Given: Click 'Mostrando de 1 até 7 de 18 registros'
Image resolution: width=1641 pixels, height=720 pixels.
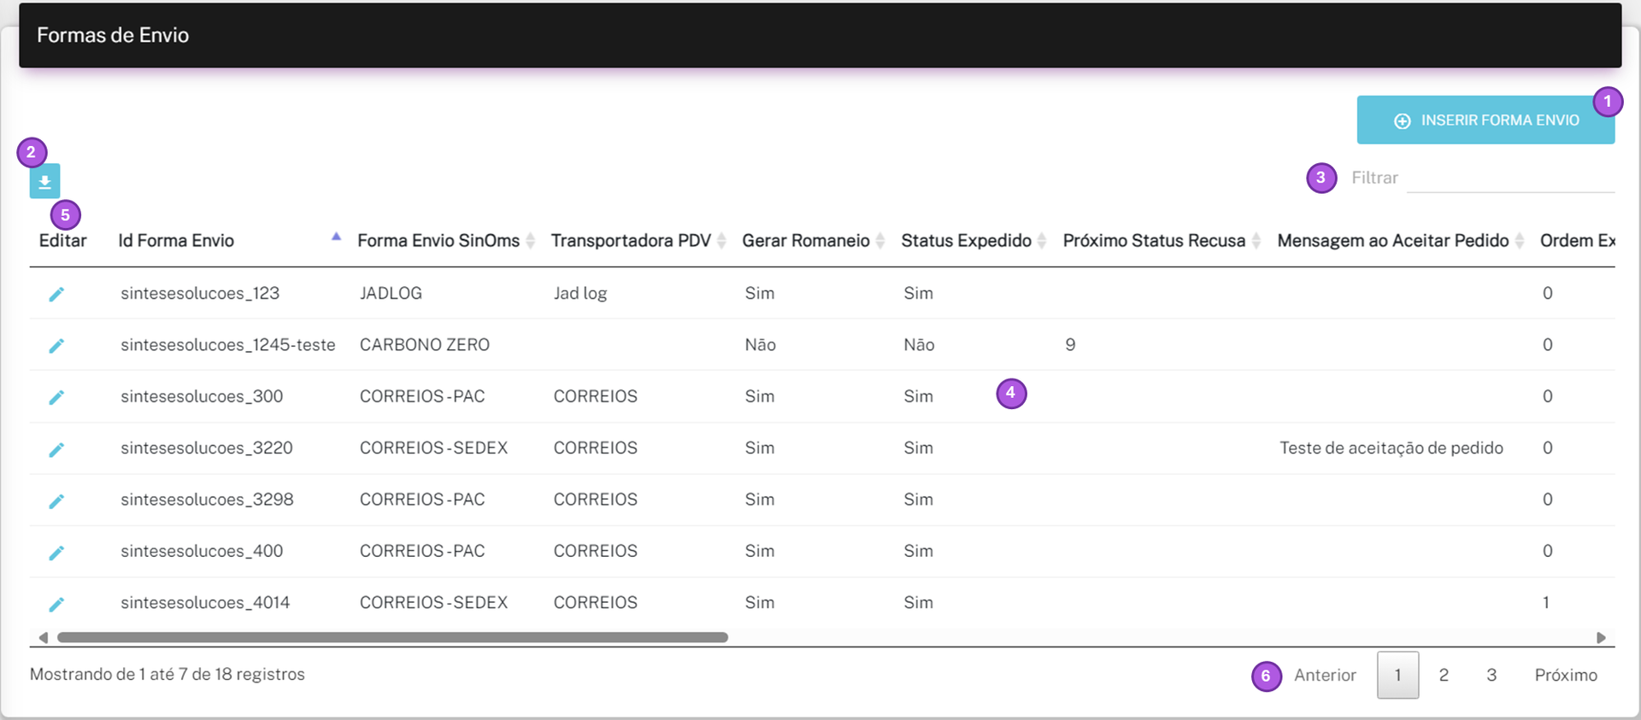Looking at the screenshot, I should pos(167,674).
